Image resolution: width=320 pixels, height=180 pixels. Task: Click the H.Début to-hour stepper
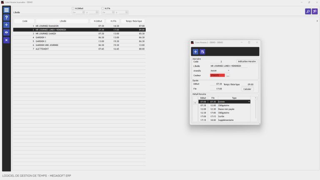point(97,12)
